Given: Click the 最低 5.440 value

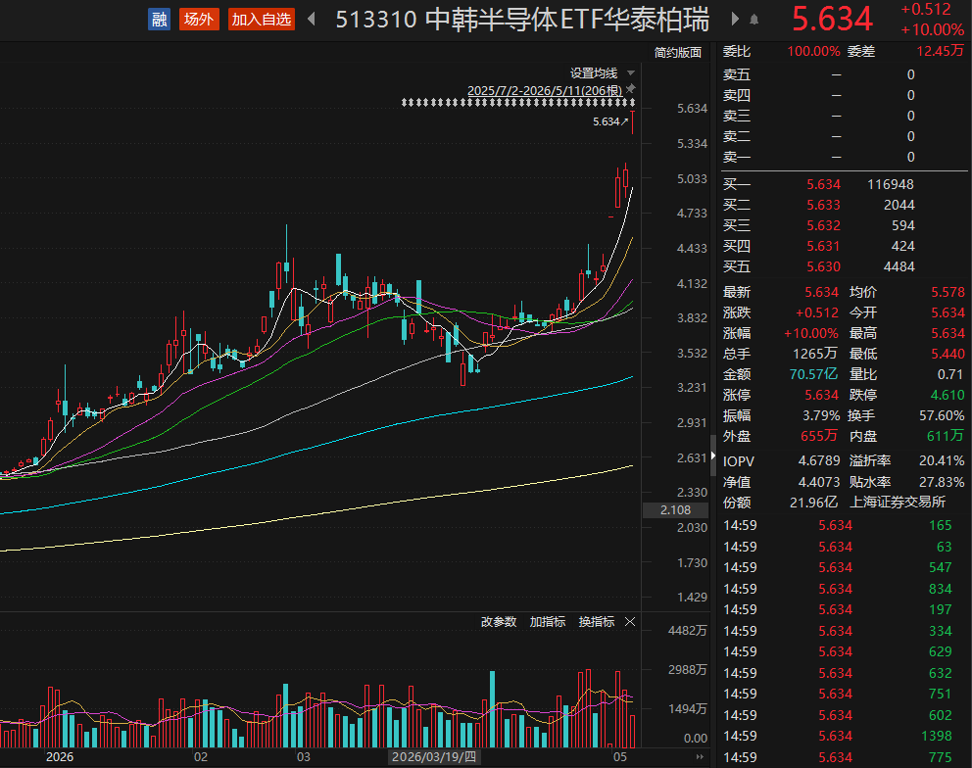Looking at the screenshot, I should pos(948,354).
